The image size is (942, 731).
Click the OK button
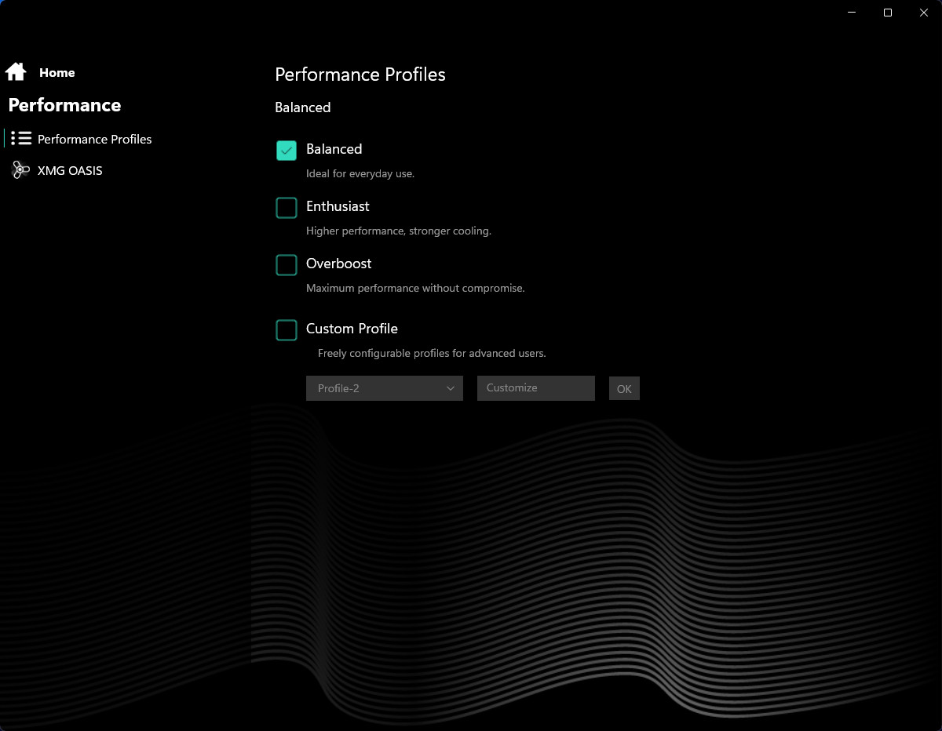[624, 389]
